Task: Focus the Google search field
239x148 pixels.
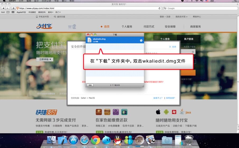Action: click(200, 8)
